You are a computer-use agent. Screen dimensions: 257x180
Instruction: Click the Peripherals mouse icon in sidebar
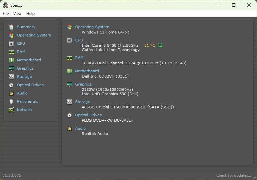11,101
